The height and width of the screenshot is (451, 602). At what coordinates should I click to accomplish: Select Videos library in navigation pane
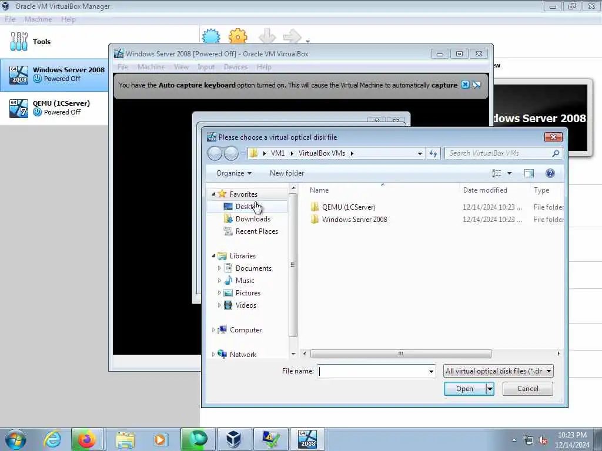246,305
